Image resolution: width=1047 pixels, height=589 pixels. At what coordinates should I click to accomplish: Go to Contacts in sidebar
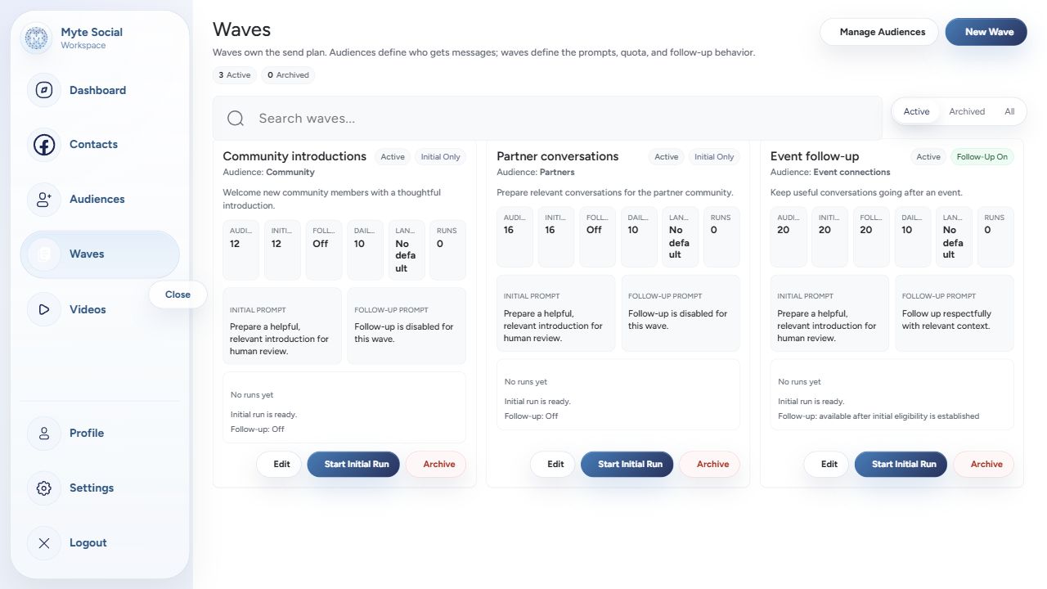coord(100,145)
